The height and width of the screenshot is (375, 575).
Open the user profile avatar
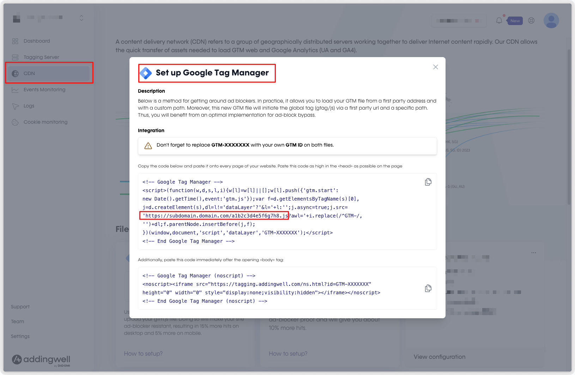551,20
